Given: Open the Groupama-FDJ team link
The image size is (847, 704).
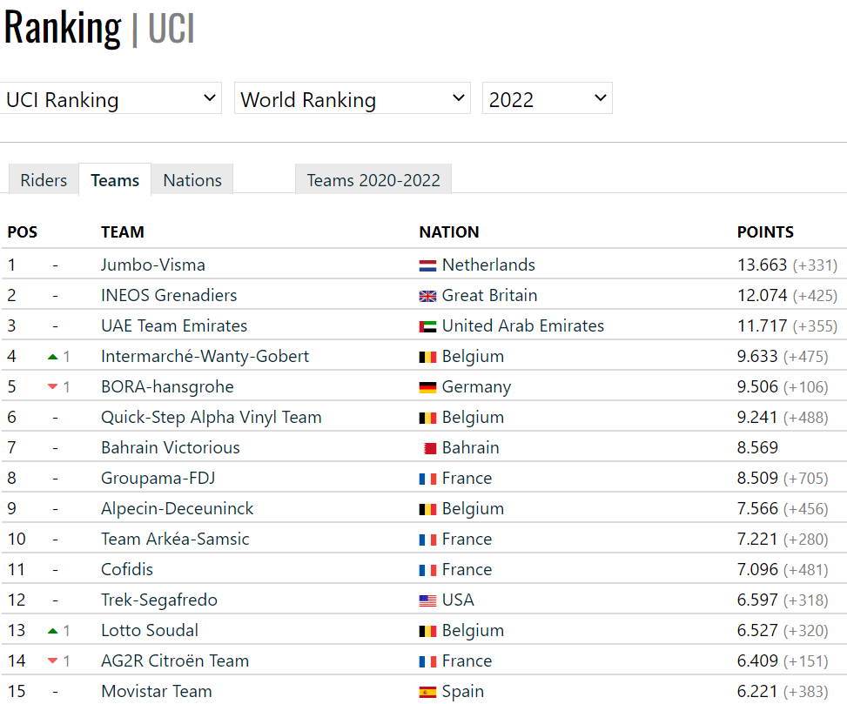Looking at the screenshot, I should click(x=158, y=478).
